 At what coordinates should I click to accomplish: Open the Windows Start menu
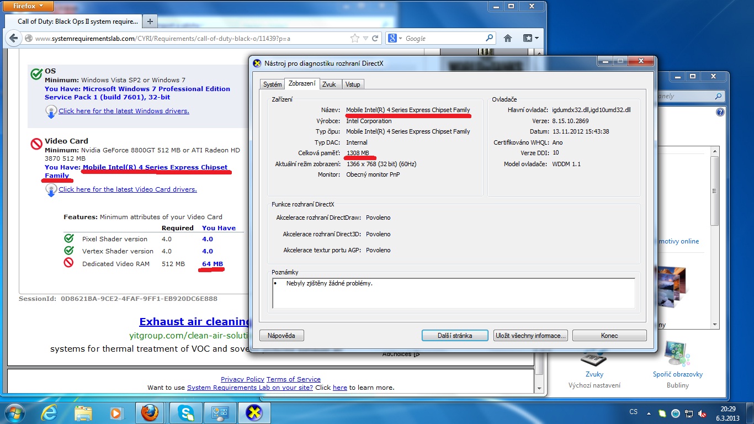[14, 412]
